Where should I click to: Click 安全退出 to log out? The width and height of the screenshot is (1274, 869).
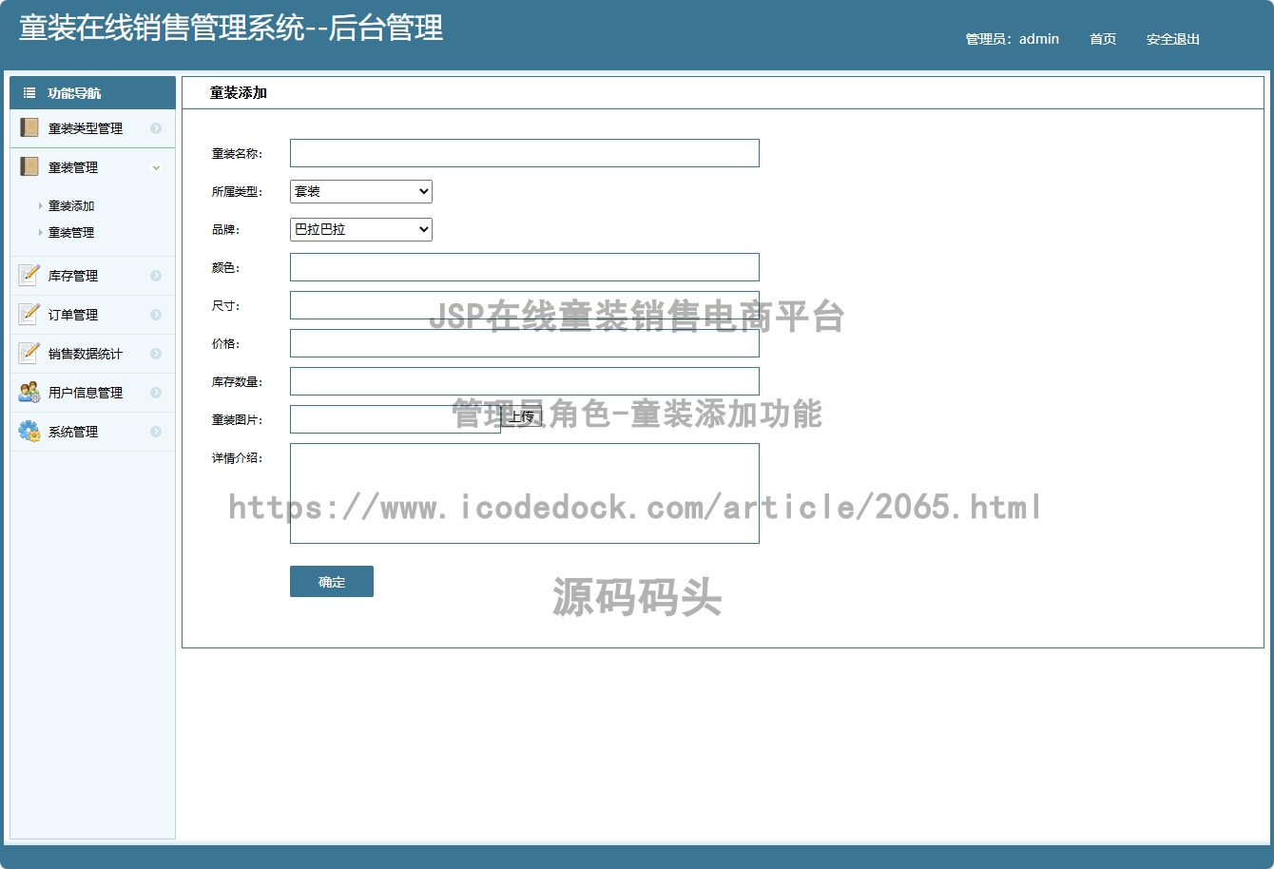1173,39
